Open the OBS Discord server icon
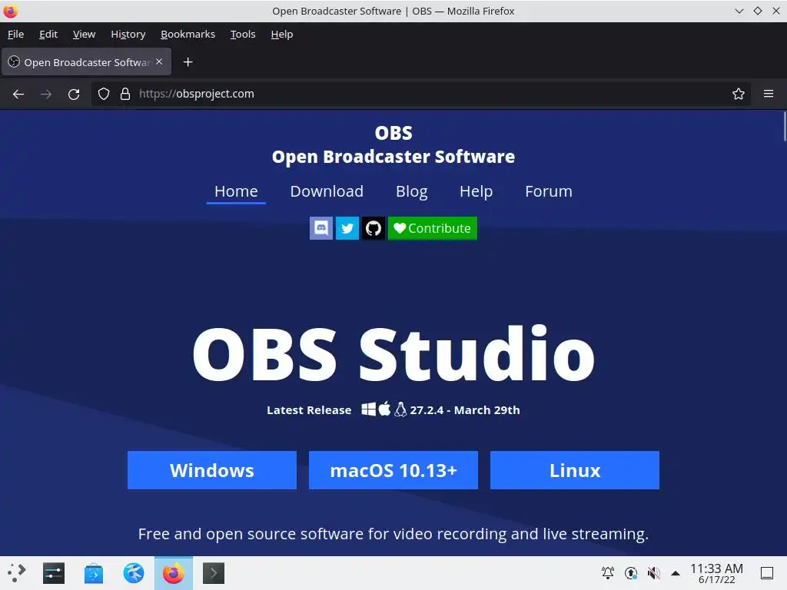 coord(321,228)
